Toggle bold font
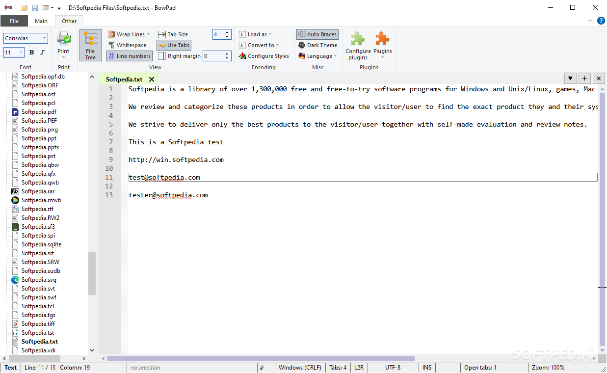The height and width of the screenshot is (373, 607). tap(31, 53)
